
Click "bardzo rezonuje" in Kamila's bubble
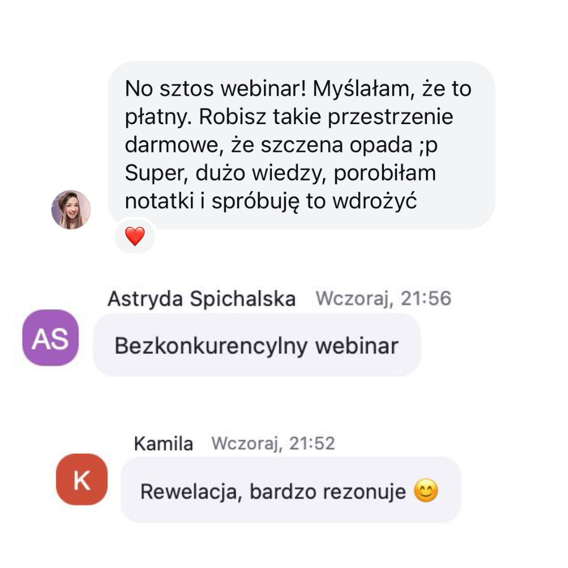pyautogui.click(x=328, y=492)
